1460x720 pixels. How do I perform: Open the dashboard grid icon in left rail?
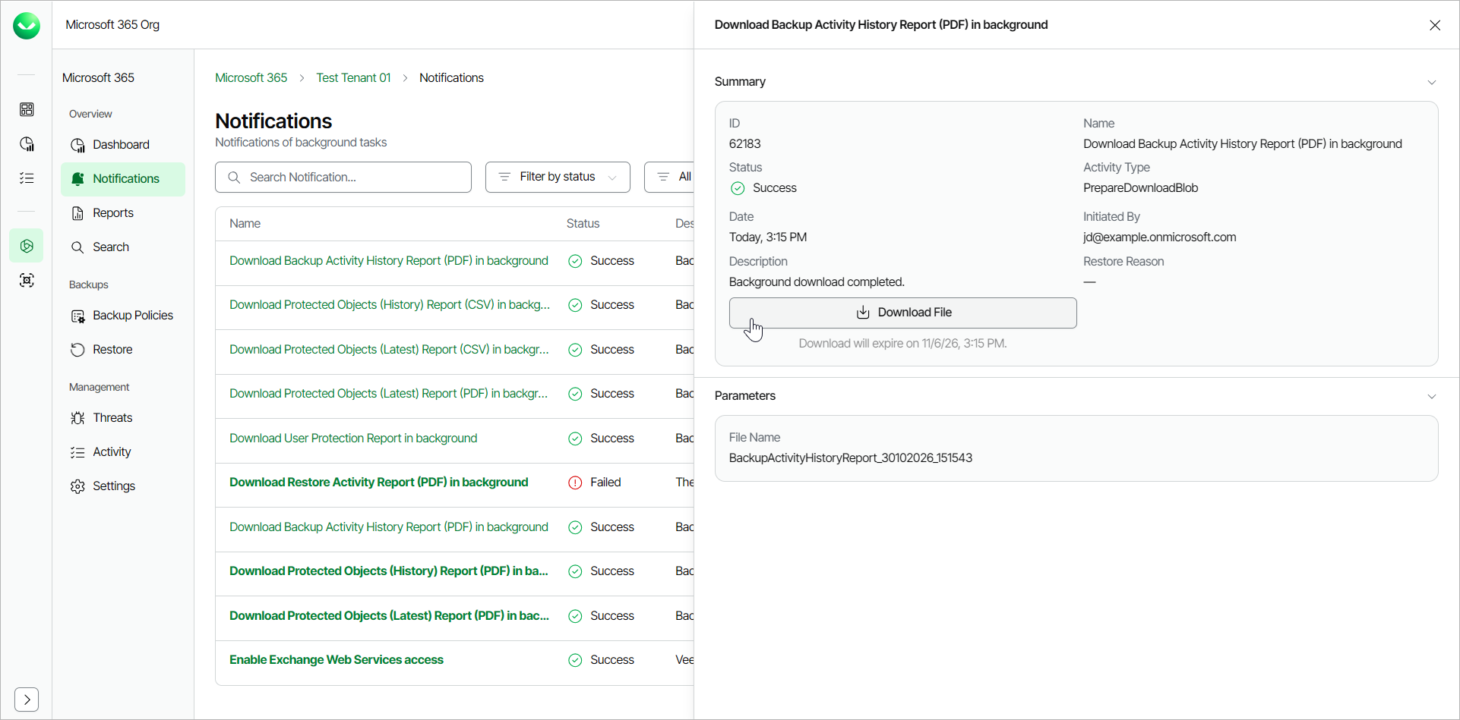[x=27, y=110]
